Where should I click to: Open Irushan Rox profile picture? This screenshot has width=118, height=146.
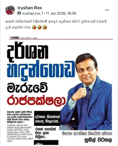10,10
